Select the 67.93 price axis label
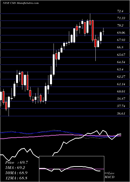This screenshot has width=130, height=182. pyautogui.click(x=121, y=40)
